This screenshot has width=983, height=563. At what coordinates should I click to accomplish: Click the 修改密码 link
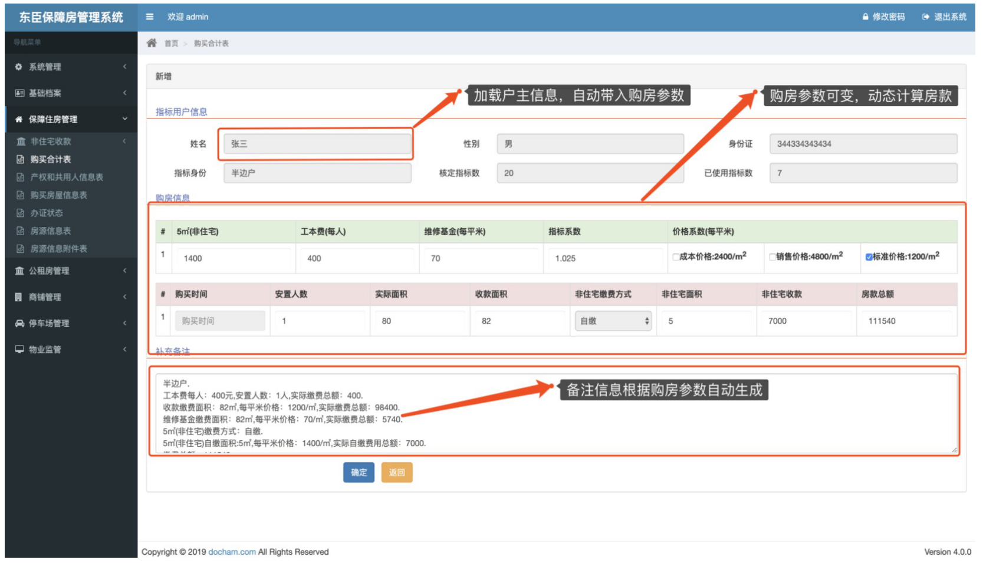[889, 17]
